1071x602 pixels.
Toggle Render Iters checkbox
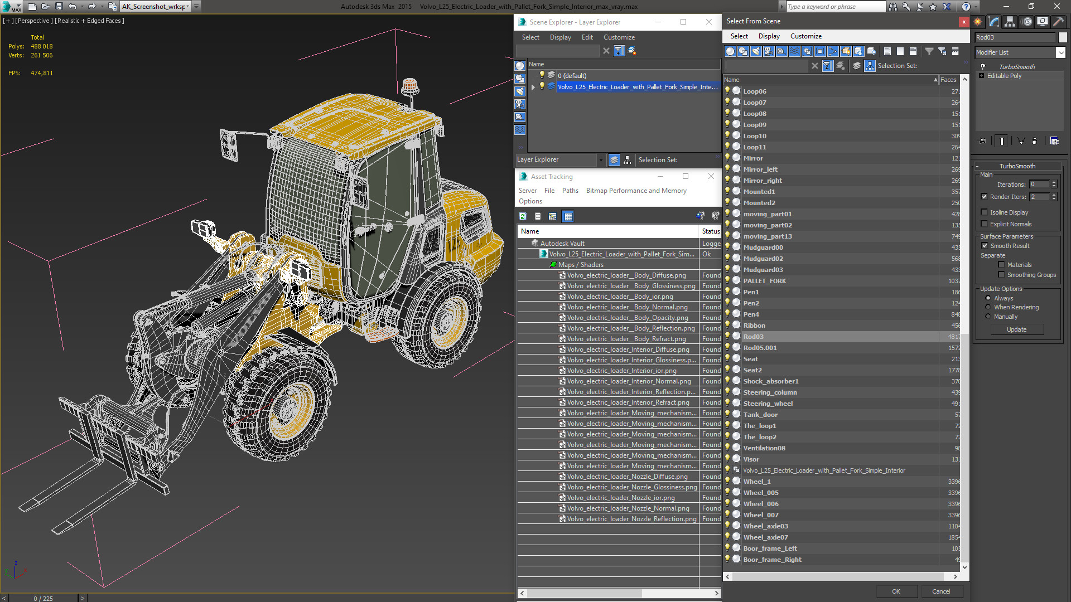click(984, 197)
